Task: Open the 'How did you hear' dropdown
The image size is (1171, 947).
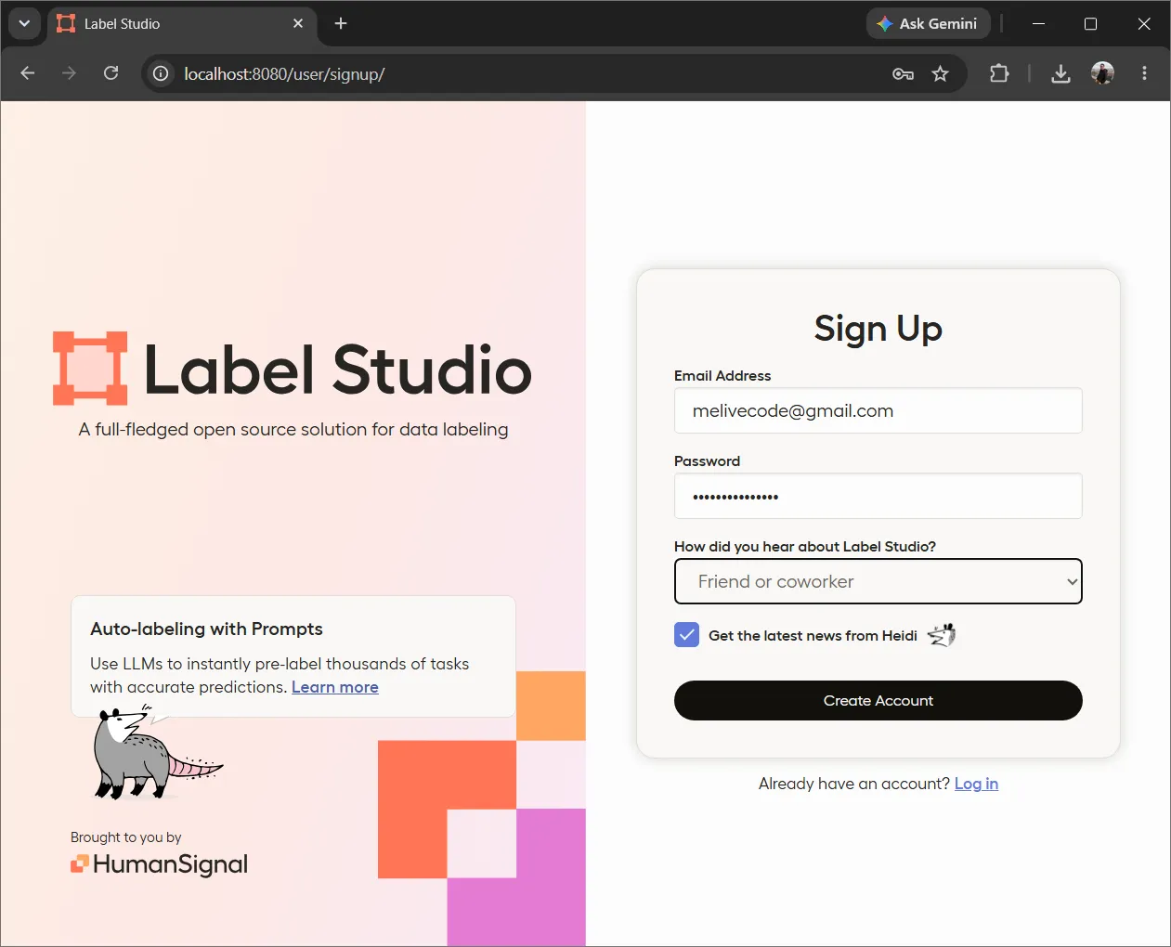Action: 878,581
